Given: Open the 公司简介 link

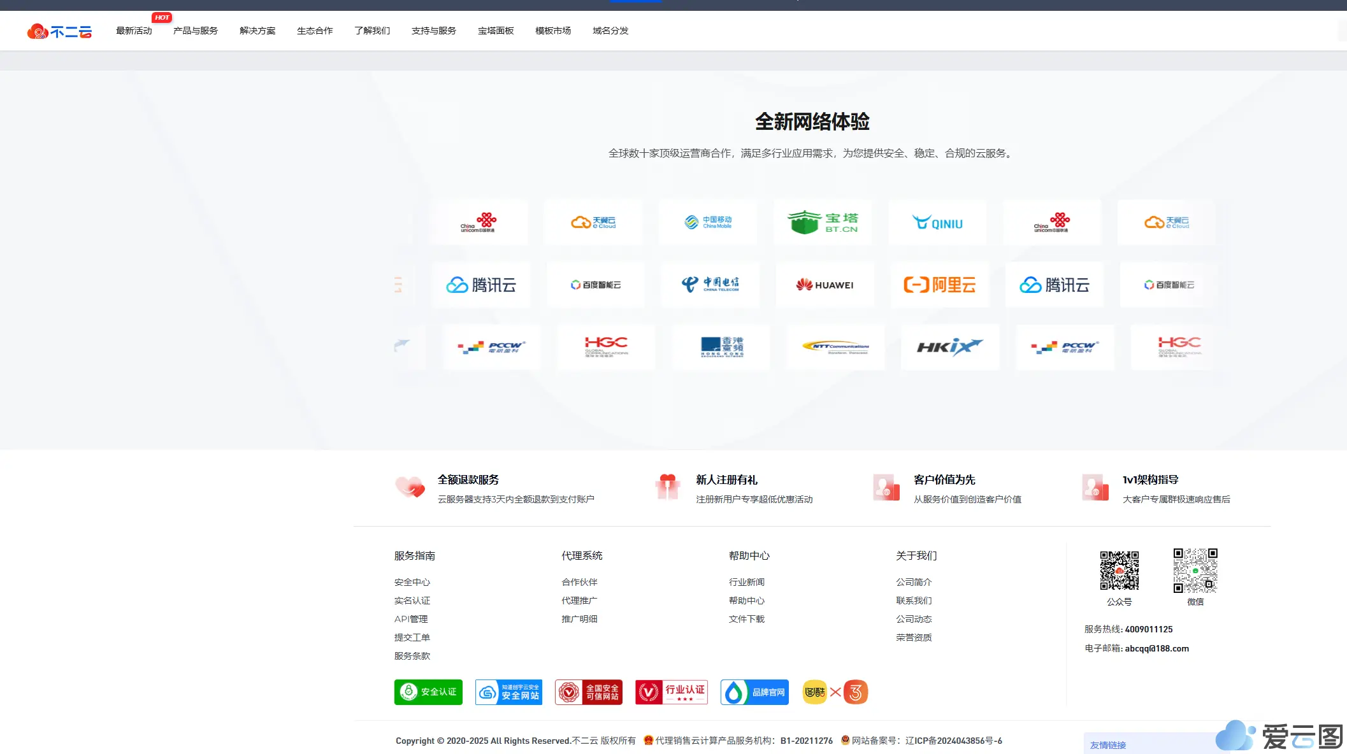Looking at the screenshot, I should (914, 582).
